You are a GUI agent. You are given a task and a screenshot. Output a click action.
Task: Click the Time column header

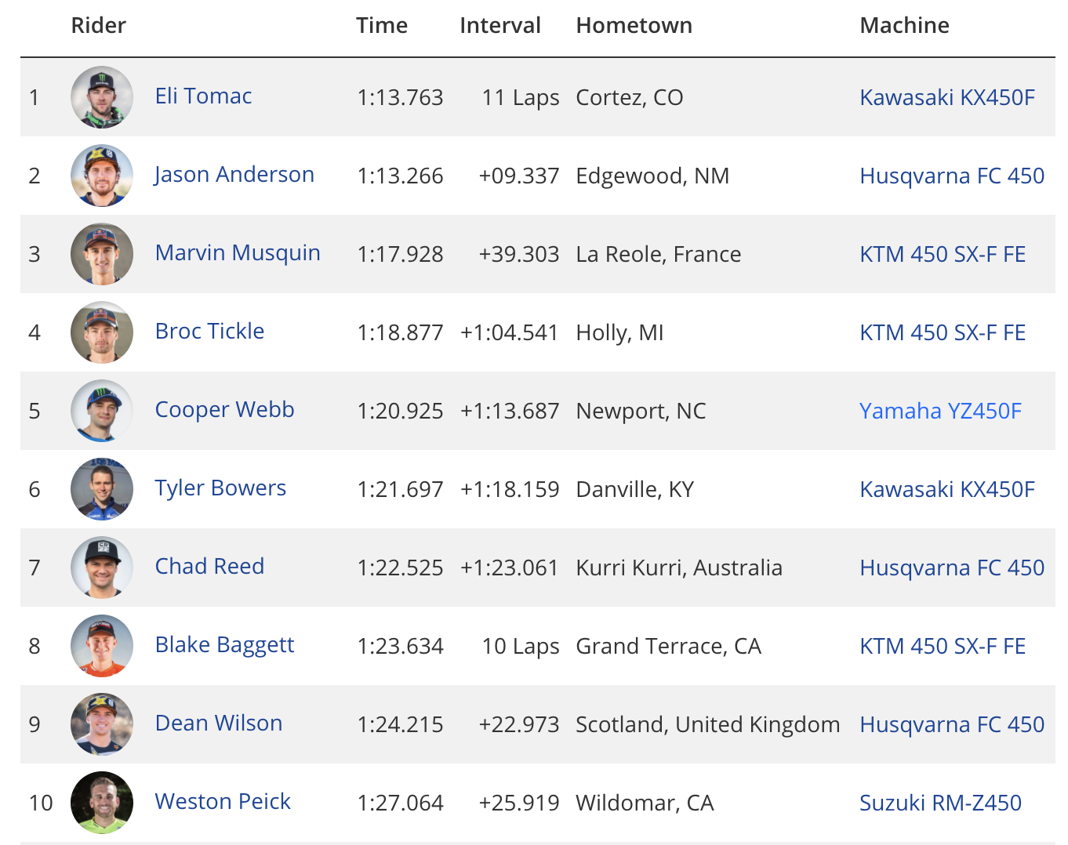coord(382,26)
